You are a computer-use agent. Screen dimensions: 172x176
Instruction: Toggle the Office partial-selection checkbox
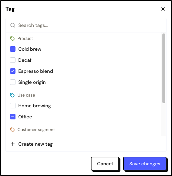pyautogui.click(x=13, y=117)
